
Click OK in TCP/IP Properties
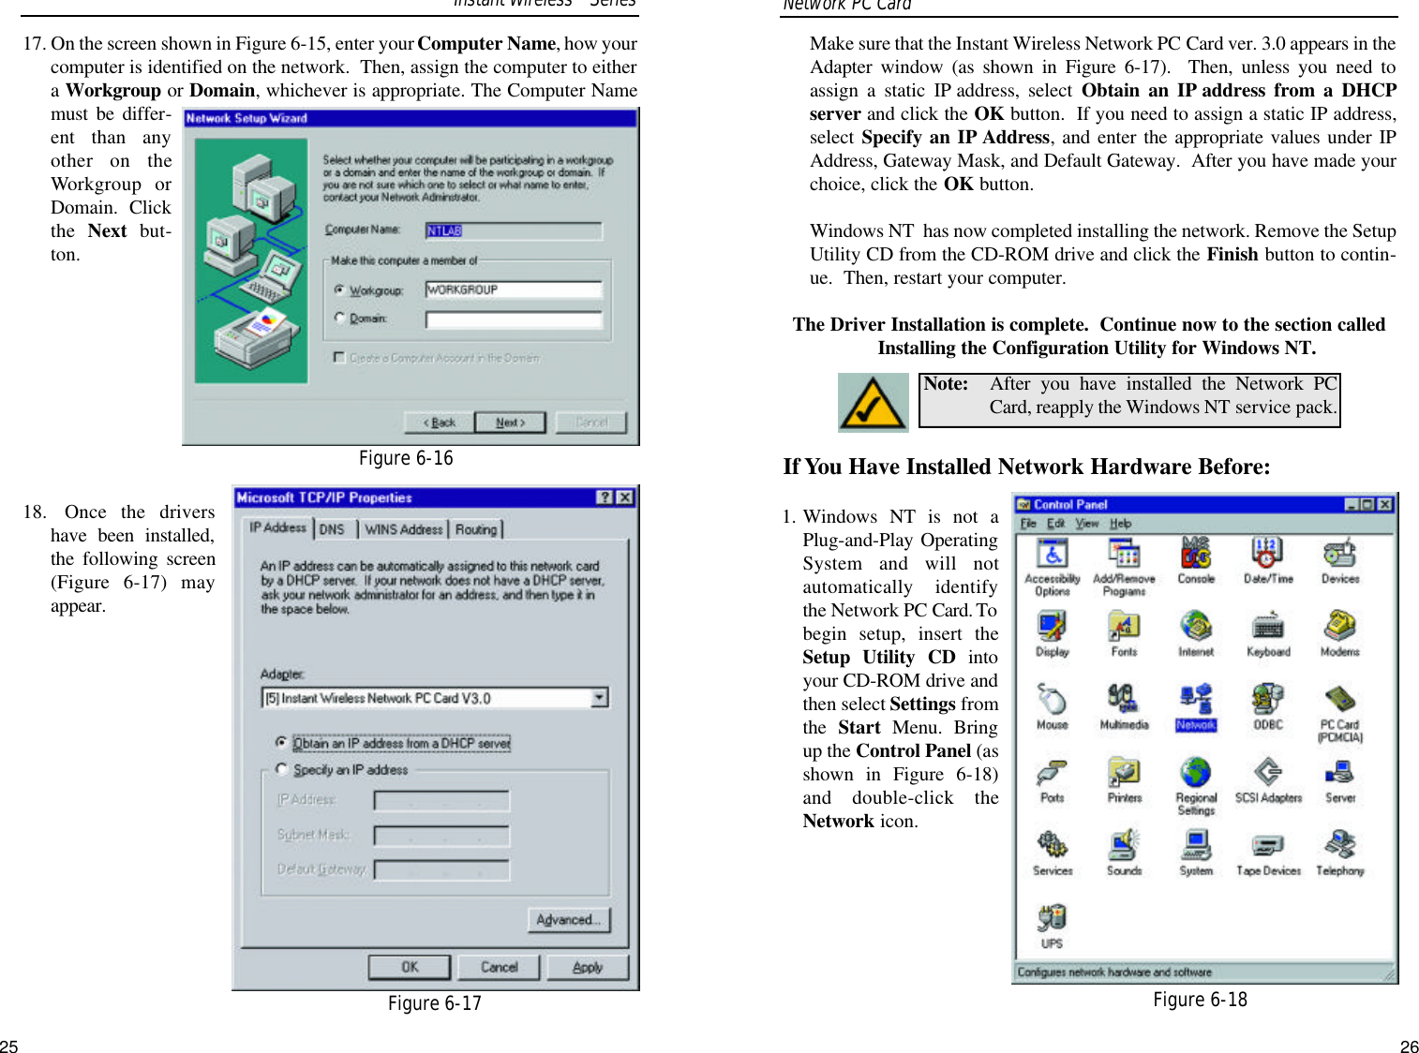click(410, 967)
